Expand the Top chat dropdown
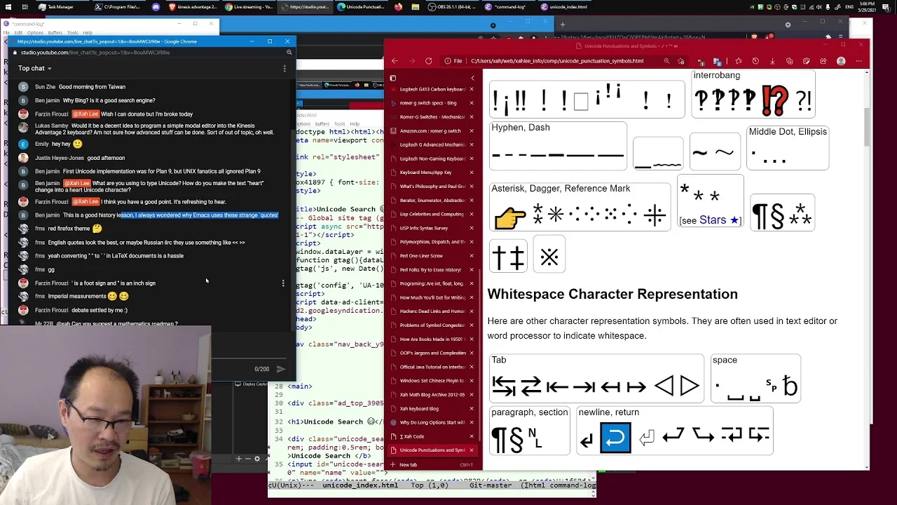897x505 pixels. pos(35,68)
